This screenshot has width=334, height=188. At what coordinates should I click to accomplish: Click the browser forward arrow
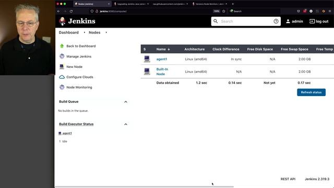point(65,11)
